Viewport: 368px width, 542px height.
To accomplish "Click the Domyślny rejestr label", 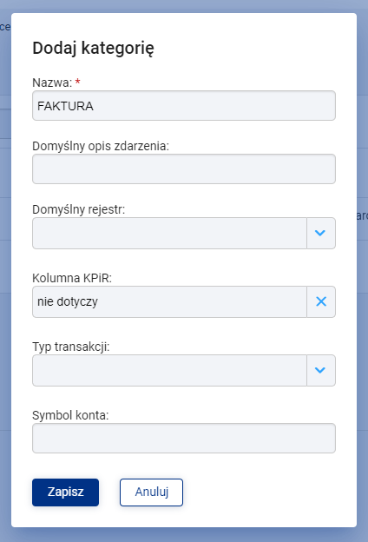I will click(x=78, y=209).
